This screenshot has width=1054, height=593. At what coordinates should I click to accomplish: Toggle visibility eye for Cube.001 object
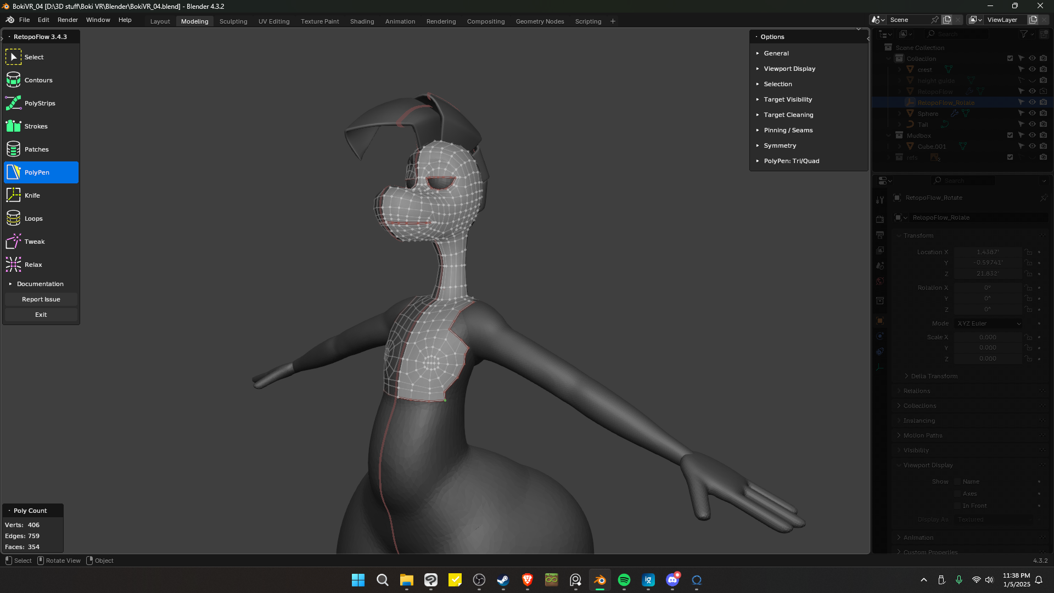tap(1032, 147)
